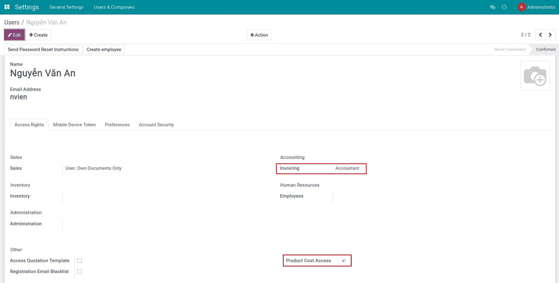Click the empty Inventory access field
559x283 pixels.
point(168,197)
